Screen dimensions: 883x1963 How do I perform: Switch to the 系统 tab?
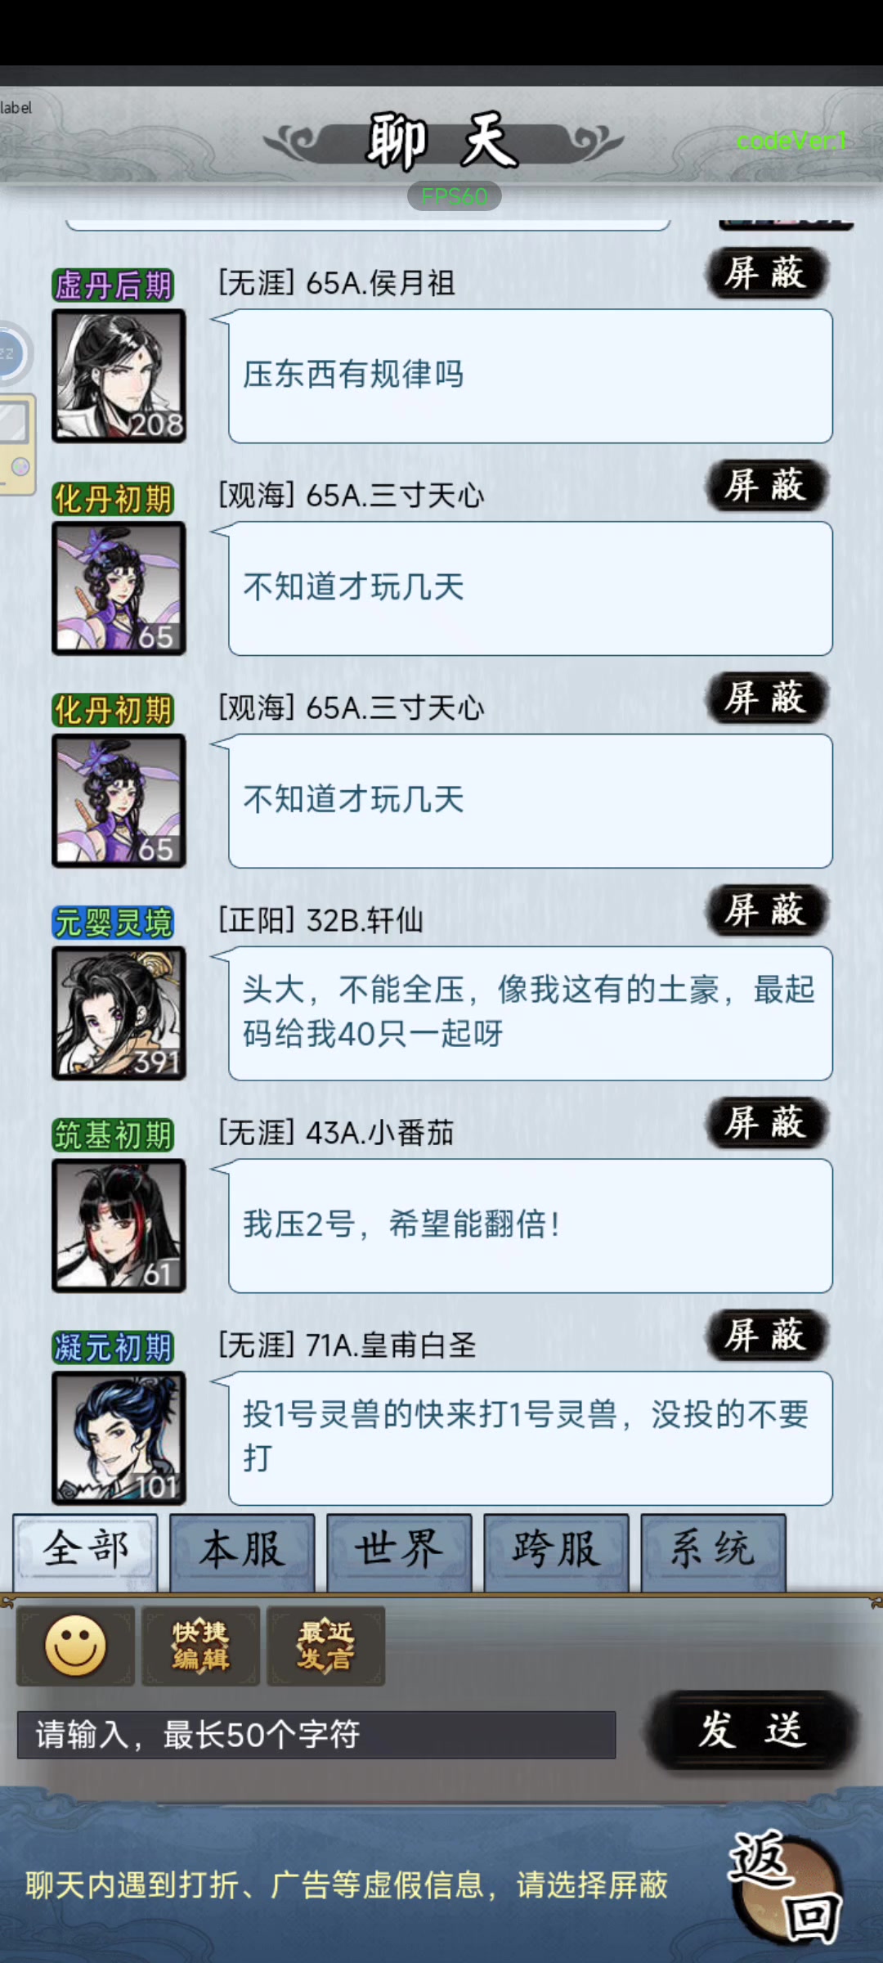click(713, 1552)
